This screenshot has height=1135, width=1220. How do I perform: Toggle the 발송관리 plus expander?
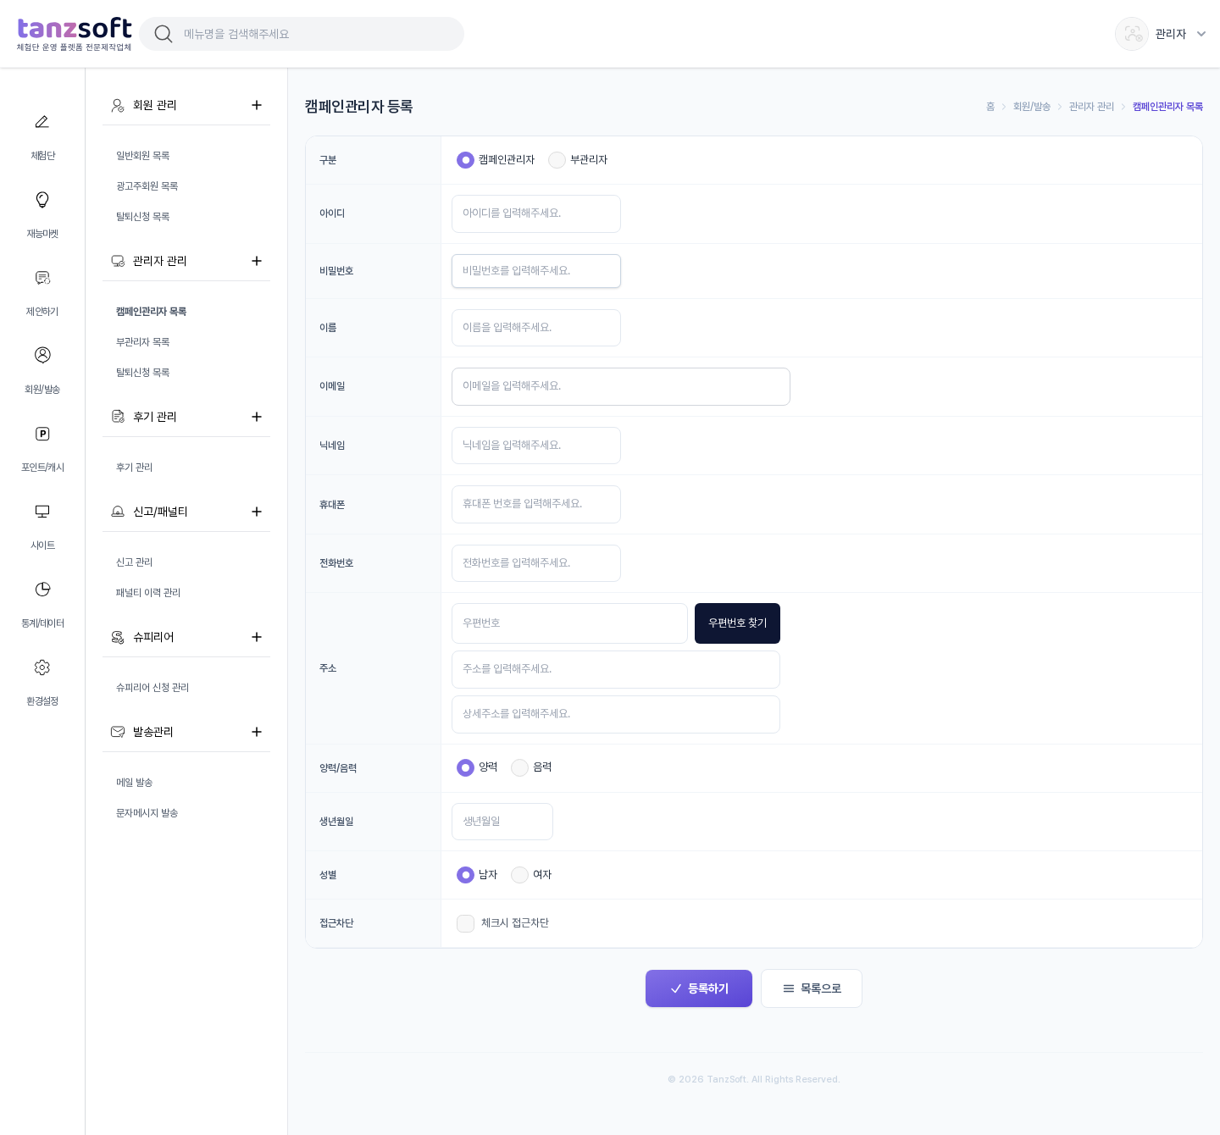point(257,732)
